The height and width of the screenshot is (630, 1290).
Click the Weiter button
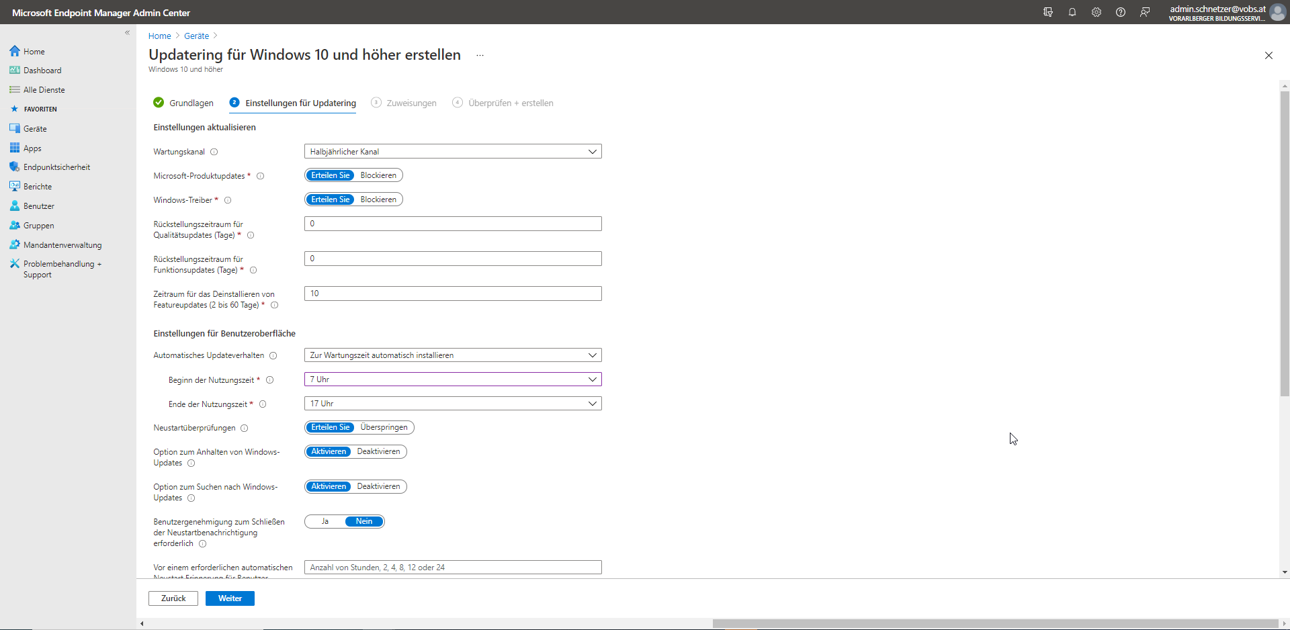(x=230, y=598)
